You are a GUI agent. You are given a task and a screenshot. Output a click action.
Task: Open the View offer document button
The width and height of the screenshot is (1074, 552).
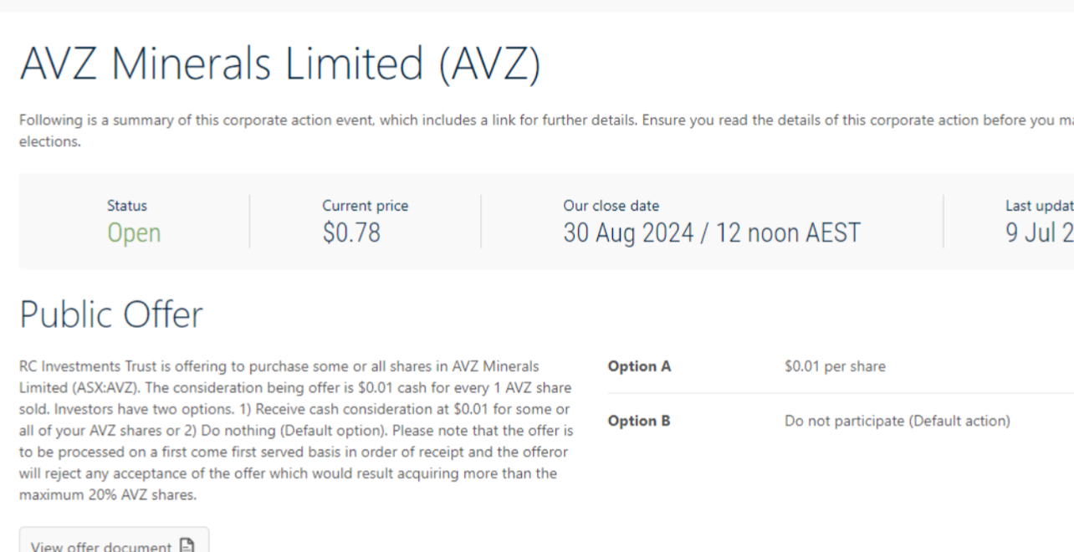pos(114,544)
